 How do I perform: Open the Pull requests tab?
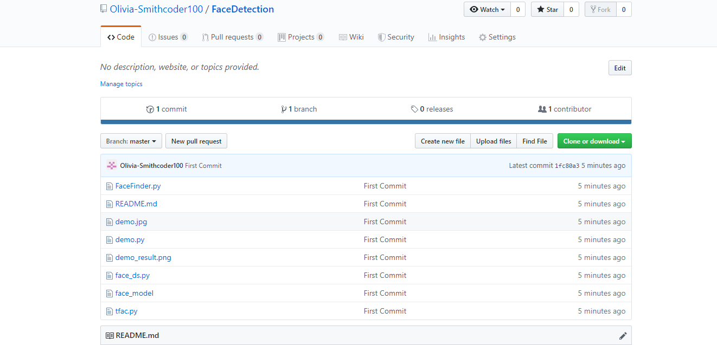tap(233, 37)
